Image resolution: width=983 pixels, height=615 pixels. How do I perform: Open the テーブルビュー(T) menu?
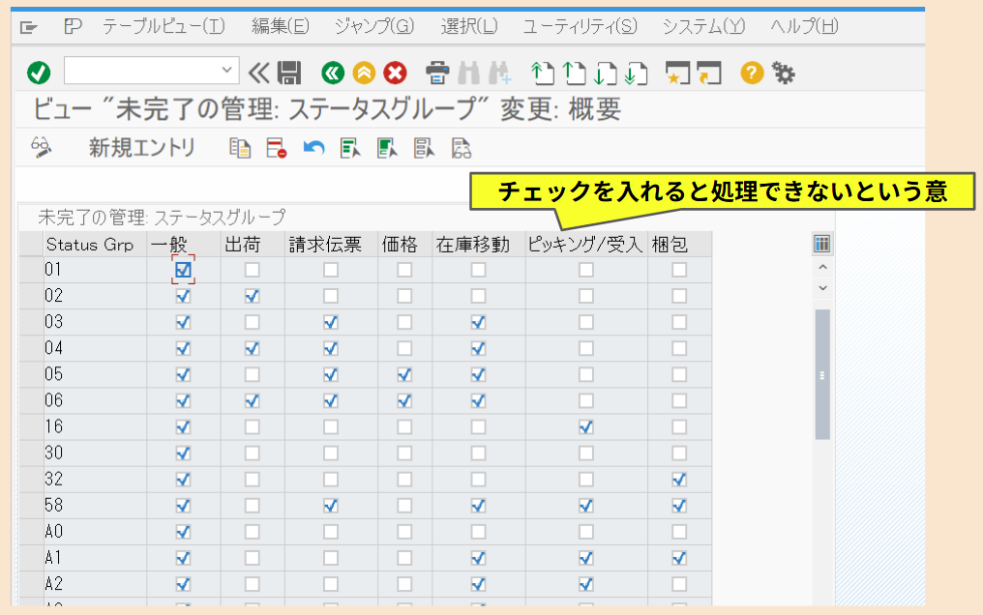(164, 26)
